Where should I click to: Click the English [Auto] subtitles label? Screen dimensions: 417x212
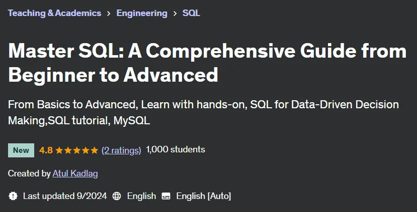(204, 196)
